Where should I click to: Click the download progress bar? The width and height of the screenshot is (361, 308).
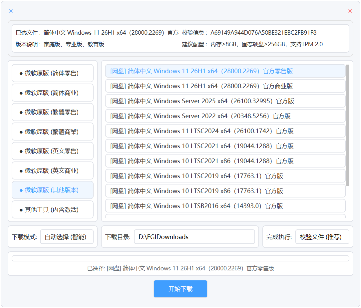(x=180, y=258)
